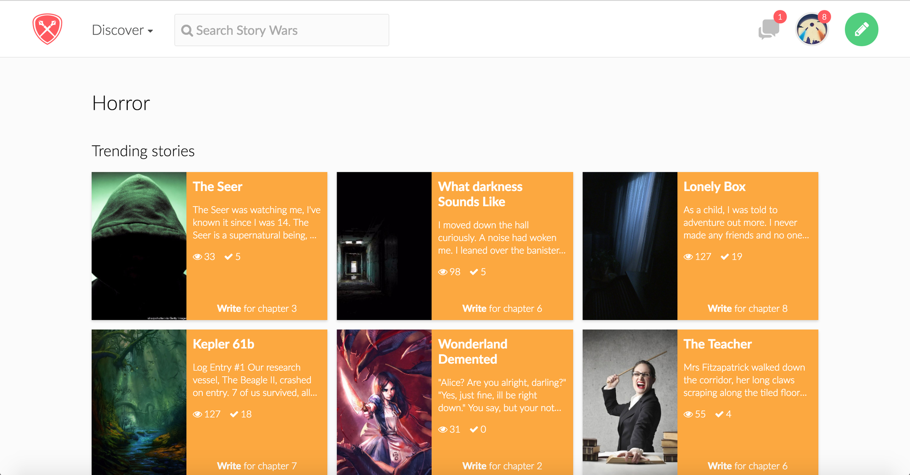The height and width of the screenshot is (475, 910).
Task: Open Kepler 61b story title
Action: coord(224,344)
